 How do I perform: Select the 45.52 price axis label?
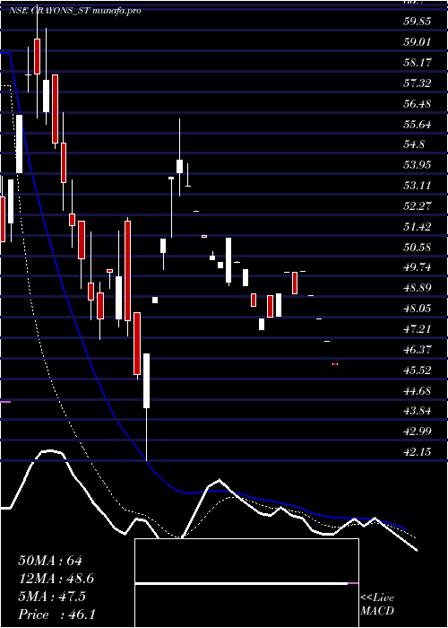[418, 370]
